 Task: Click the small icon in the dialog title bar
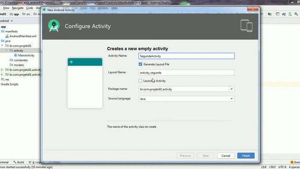point(44,10)
